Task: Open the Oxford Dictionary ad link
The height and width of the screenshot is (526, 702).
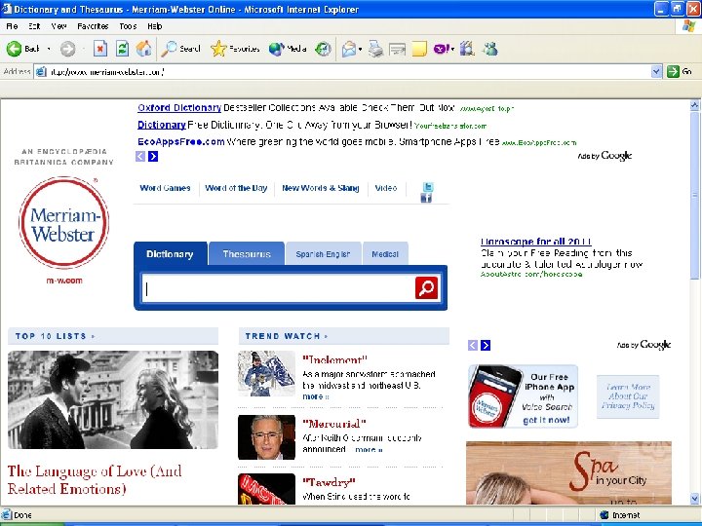Action: pyautogui.click(x=179, y=108)
